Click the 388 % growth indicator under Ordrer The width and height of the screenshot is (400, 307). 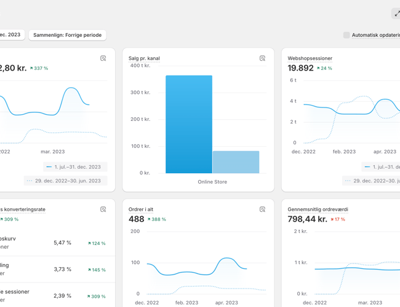tap(156, 219)
